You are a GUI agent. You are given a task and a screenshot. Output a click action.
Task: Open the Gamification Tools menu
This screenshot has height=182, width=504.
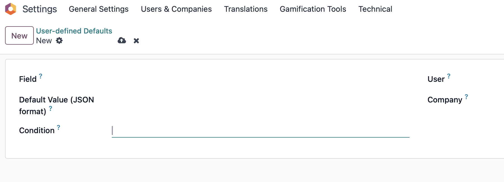pyautogui.click(x=313, y=9)
